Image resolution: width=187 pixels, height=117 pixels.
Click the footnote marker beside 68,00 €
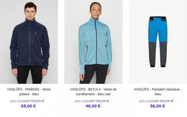point(36,104)
